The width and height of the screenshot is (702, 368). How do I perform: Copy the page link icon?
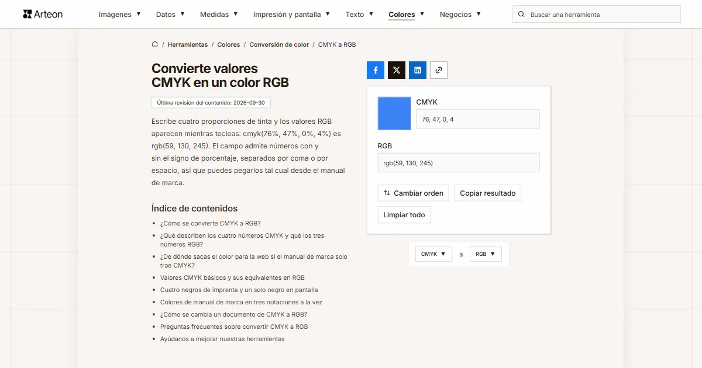(439, 70)
